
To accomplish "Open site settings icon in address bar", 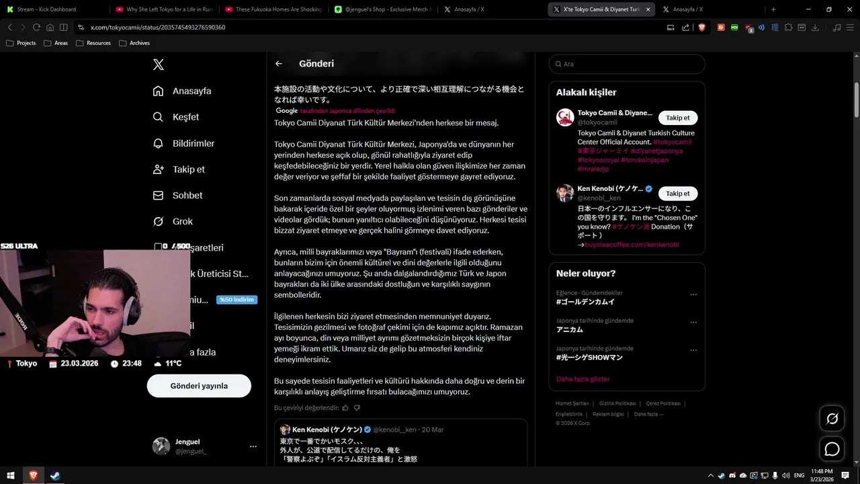I will [81, 28].
